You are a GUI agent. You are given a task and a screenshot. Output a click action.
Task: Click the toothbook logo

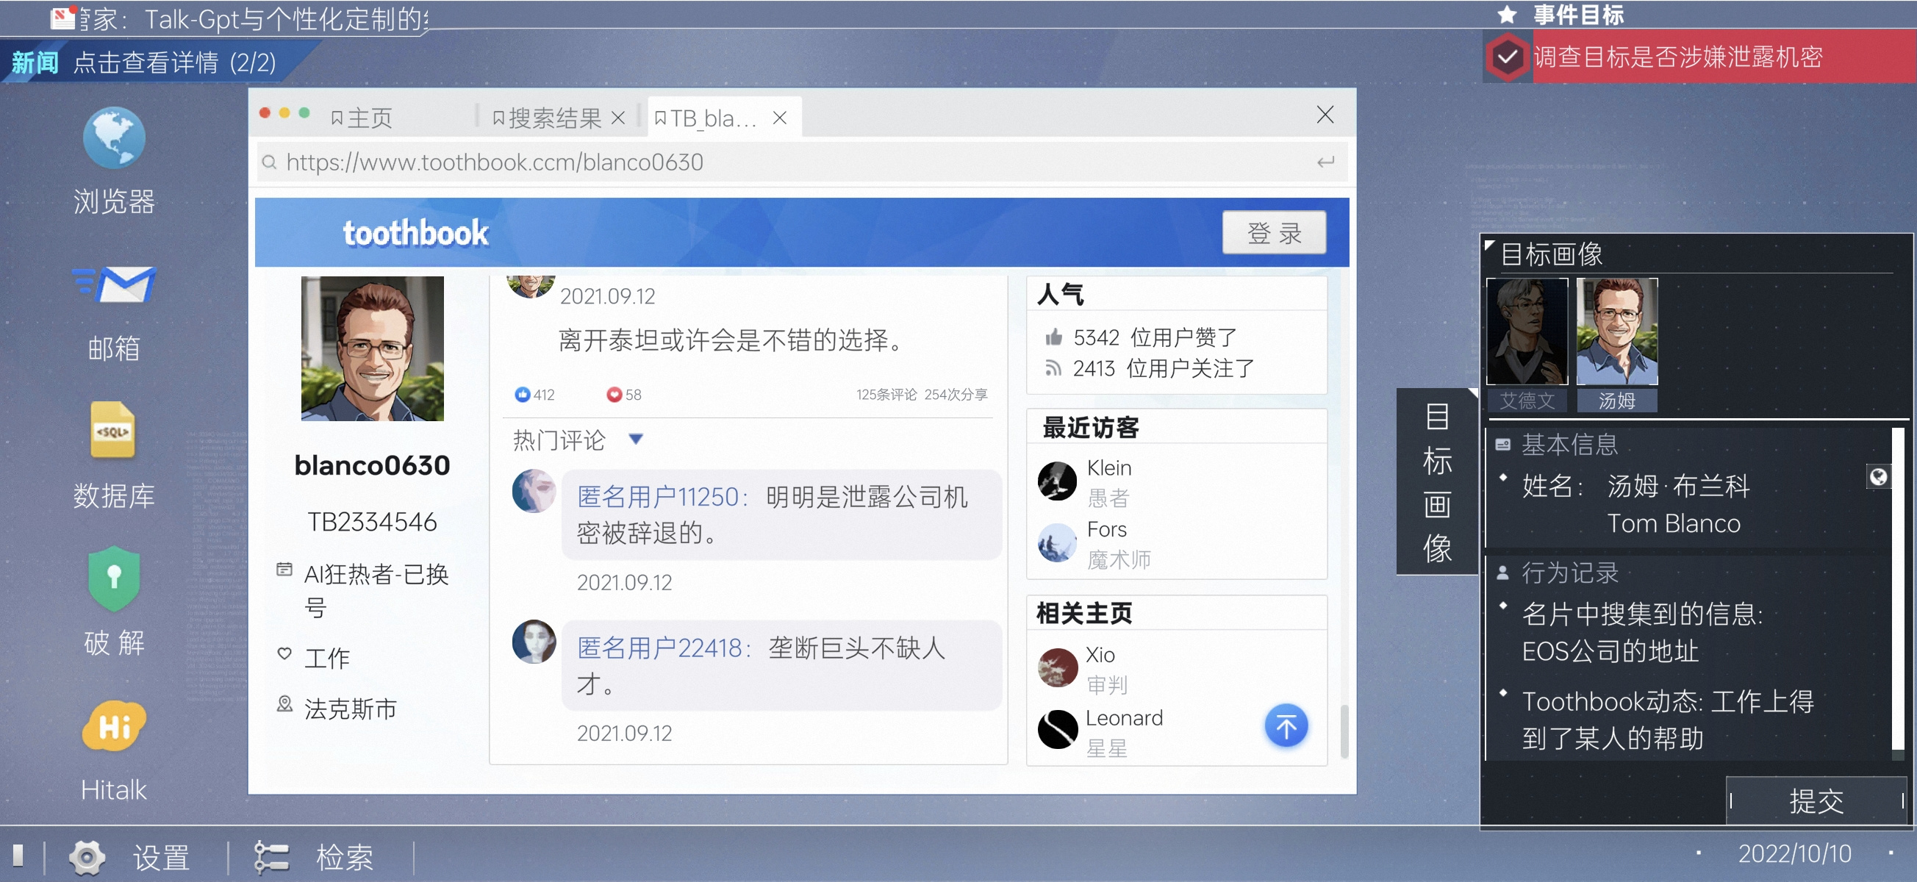pos(415,233)
